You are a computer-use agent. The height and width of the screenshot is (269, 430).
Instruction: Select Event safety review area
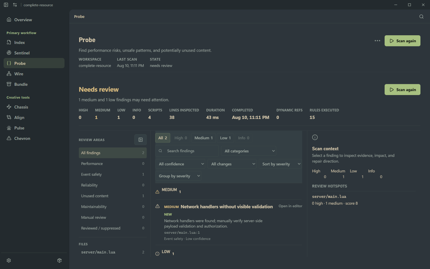[x=113, y=174]
